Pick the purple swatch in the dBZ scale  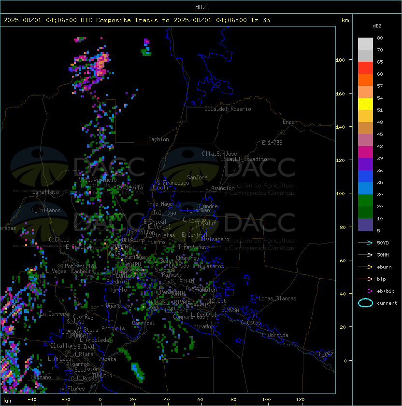click(365, 164)
